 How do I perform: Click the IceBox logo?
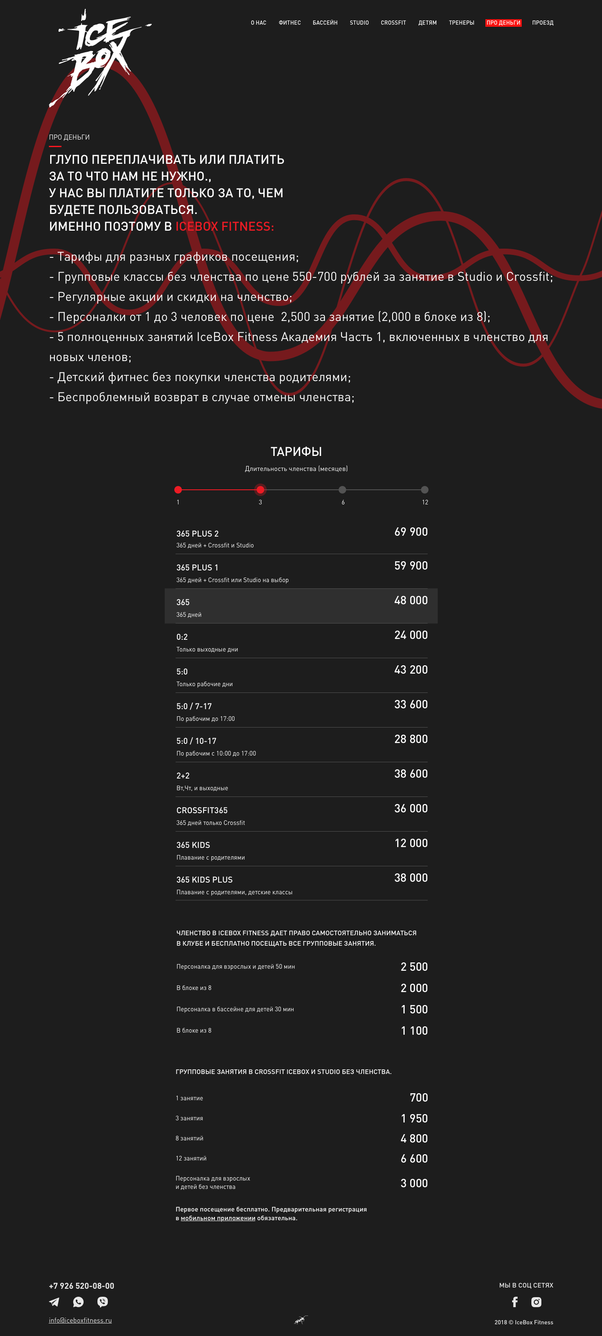click(x=99, y=57)
